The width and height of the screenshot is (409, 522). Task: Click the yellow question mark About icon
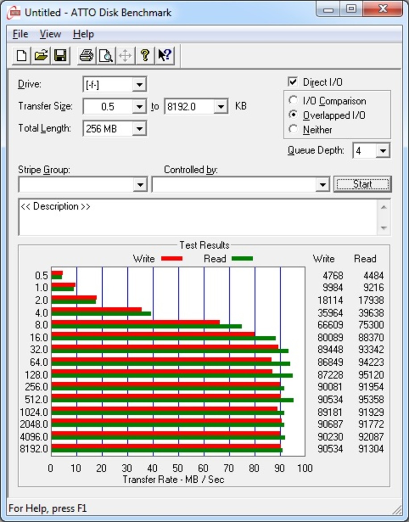pyautogui.click(x=145, y=55)
